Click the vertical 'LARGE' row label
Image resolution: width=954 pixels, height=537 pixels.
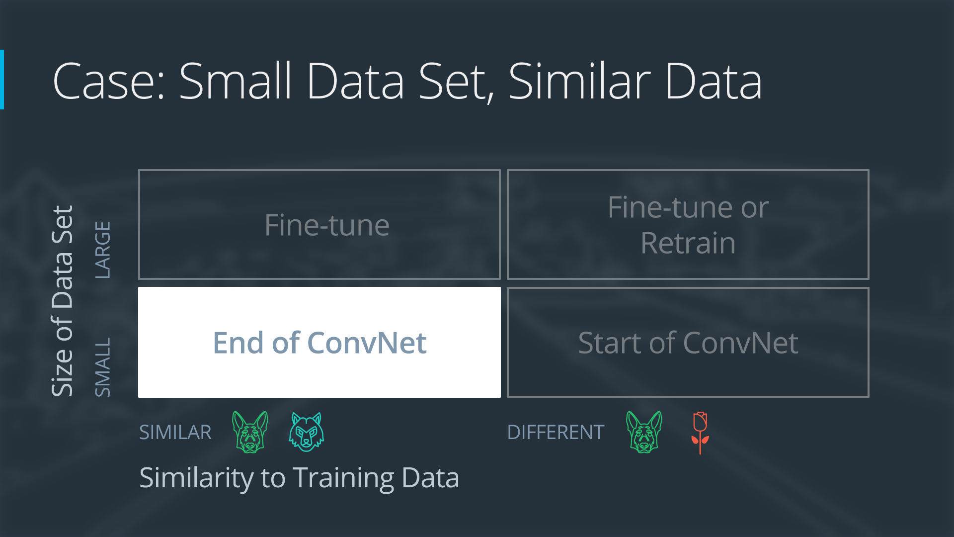click(103, 250)
